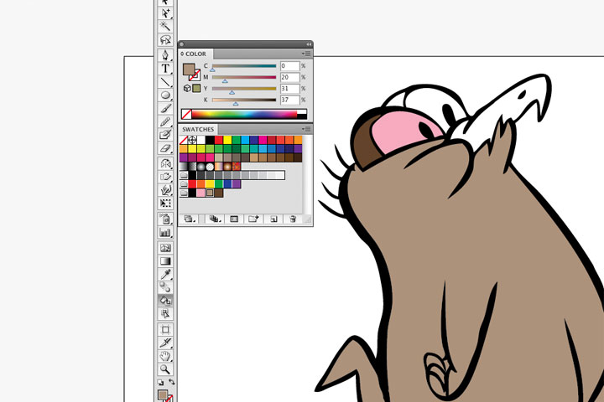Click the out-of-gamut warning cube icon
The height and width of the screenshot is (402, 604).
tap(187, 88)
